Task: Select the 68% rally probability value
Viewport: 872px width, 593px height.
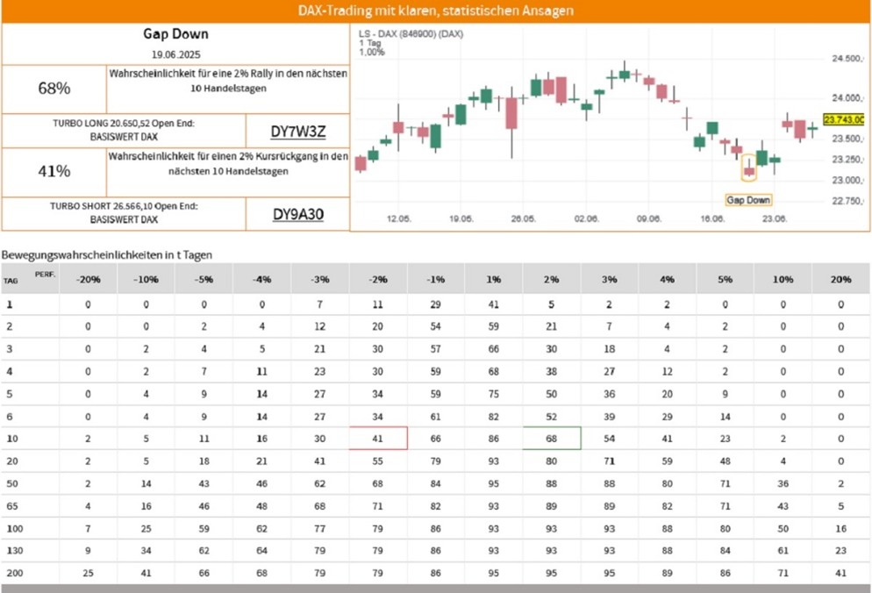Action: (x=54, y=89)
